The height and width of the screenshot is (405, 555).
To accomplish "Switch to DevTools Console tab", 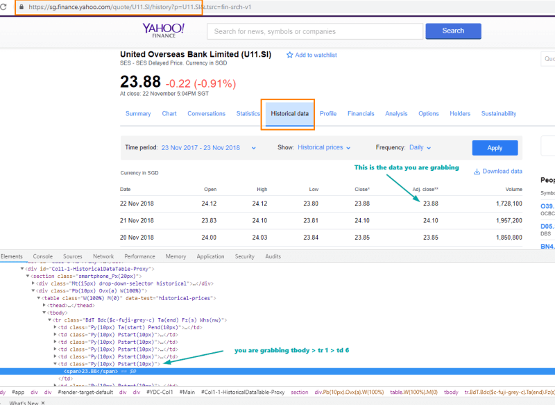I will pyautogui.click(x=43, y=256).
